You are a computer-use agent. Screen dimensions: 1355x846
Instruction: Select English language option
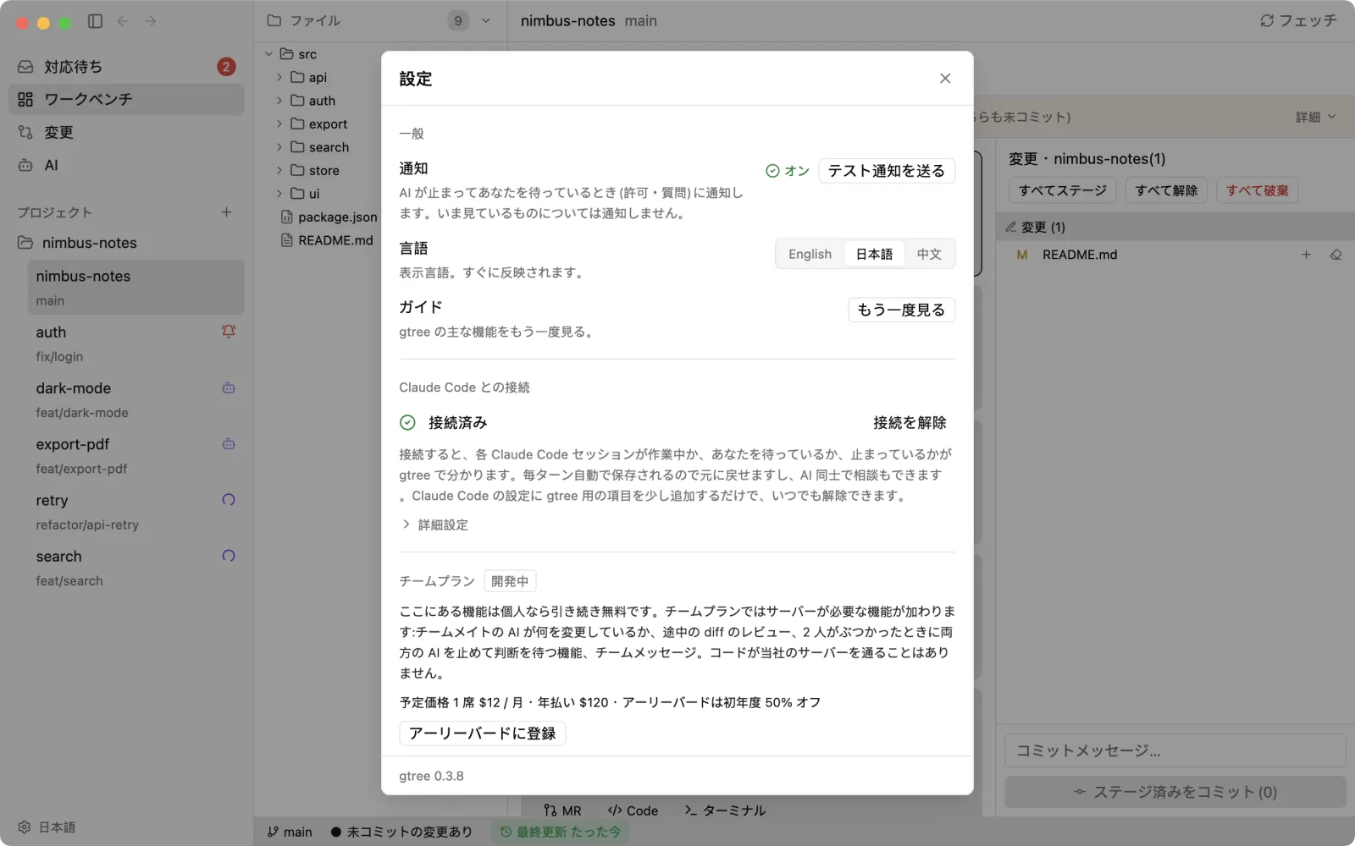pos(810,254)
